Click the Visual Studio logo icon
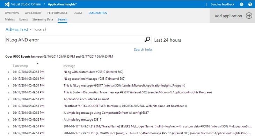 [x=7, y=5]
